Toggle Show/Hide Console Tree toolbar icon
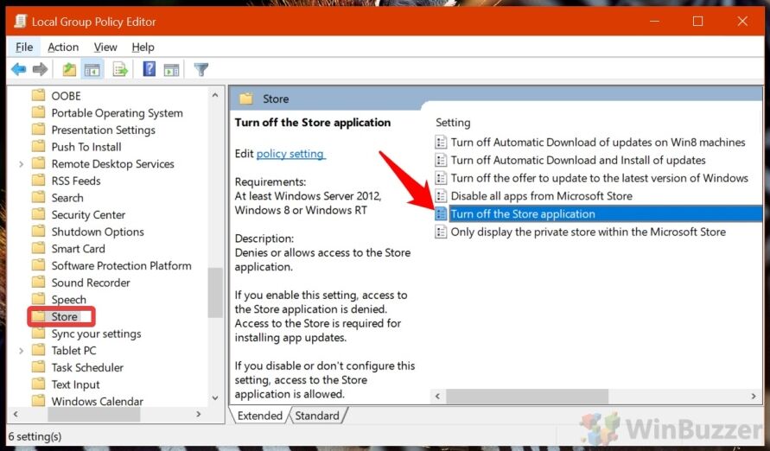770x451 pixels. coord(92,70)
